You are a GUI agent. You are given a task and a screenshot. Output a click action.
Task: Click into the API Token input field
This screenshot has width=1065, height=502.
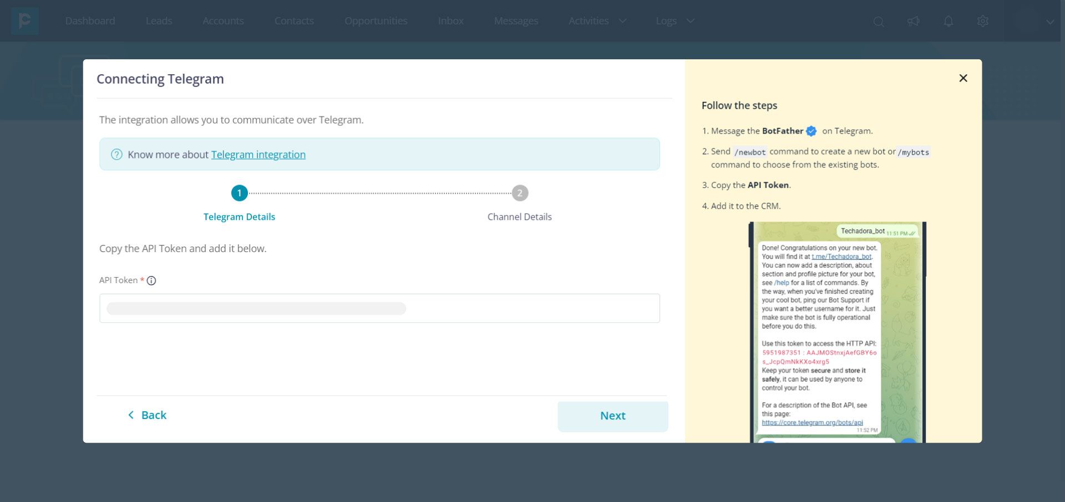(379, 309)
